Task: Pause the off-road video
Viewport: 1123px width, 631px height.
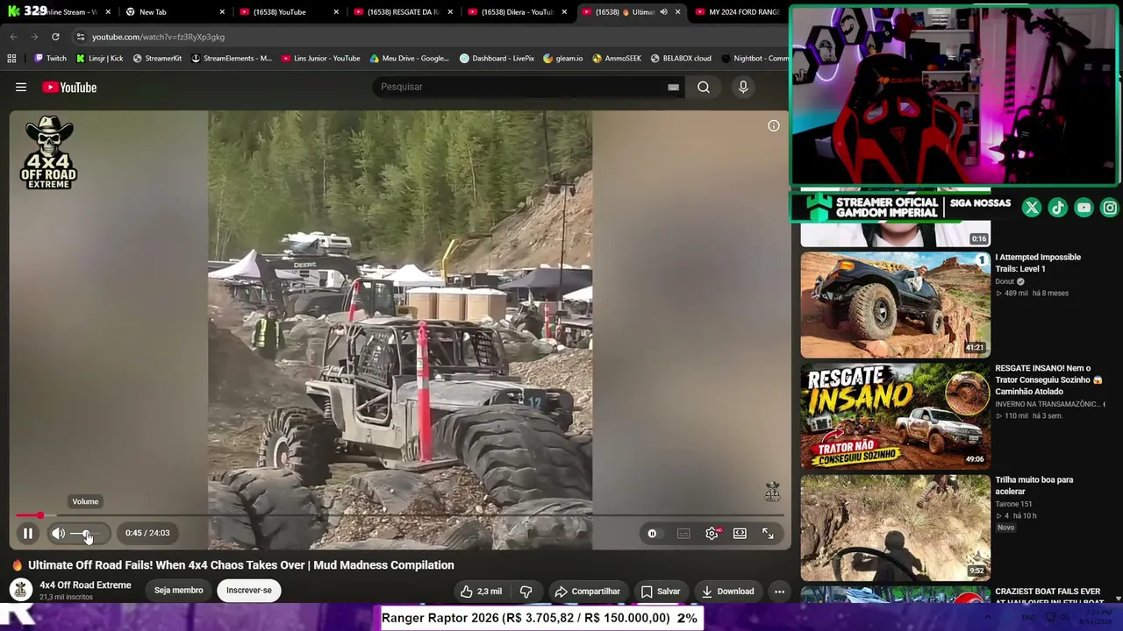Action: (x=28, y=533)
